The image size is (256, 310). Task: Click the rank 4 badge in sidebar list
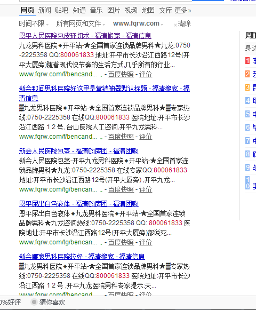tap(247, 101)
